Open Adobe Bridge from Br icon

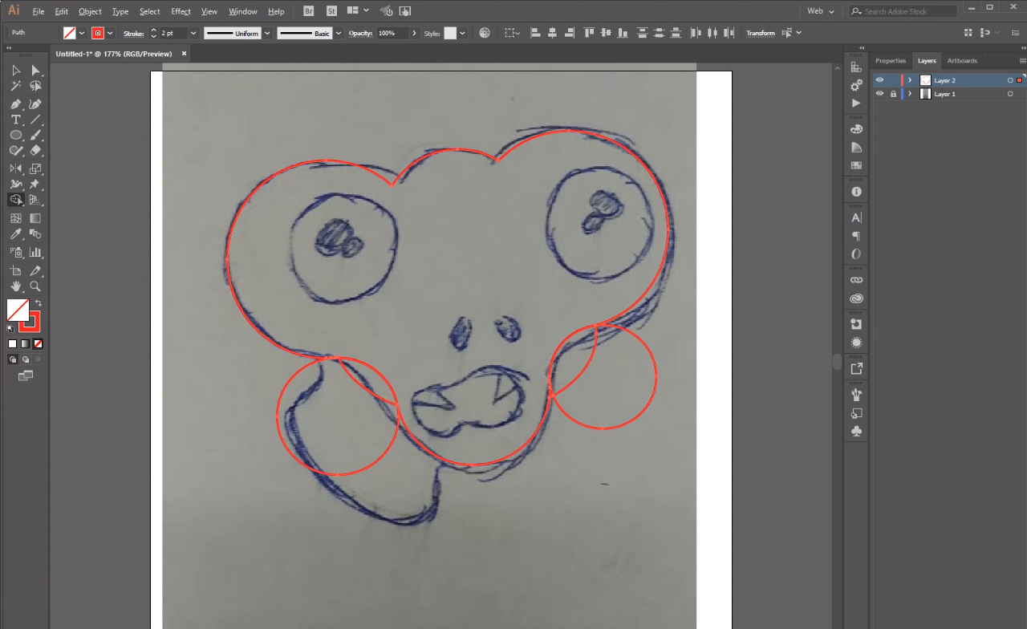[x=310, y=11]
